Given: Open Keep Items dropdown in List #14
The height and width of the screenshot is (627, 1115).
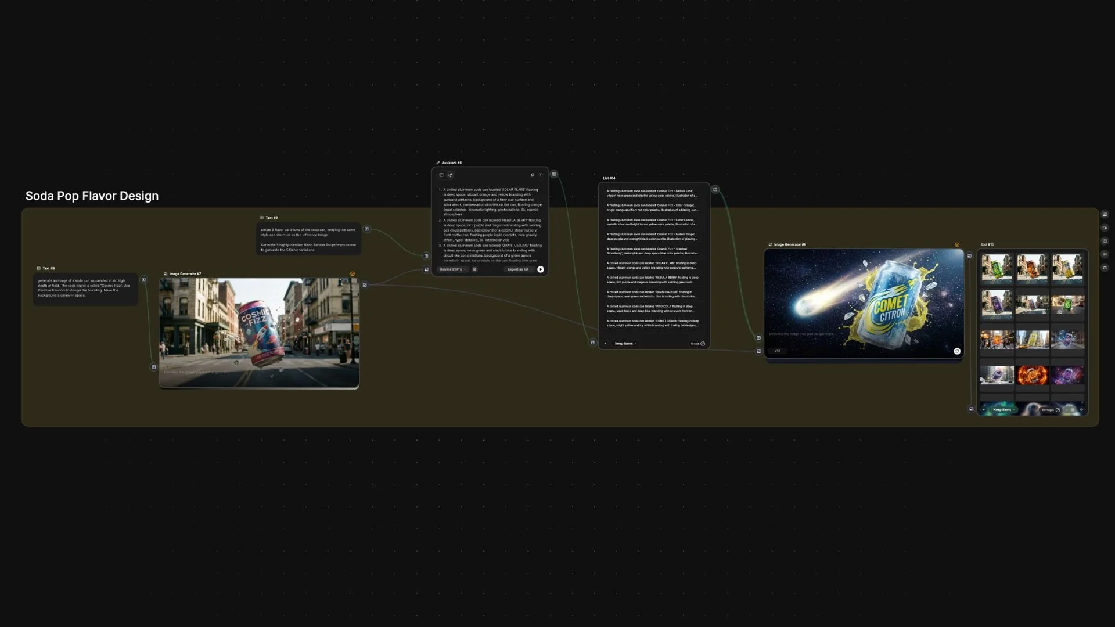Looking at the screenshot, I should click(625, 344).
